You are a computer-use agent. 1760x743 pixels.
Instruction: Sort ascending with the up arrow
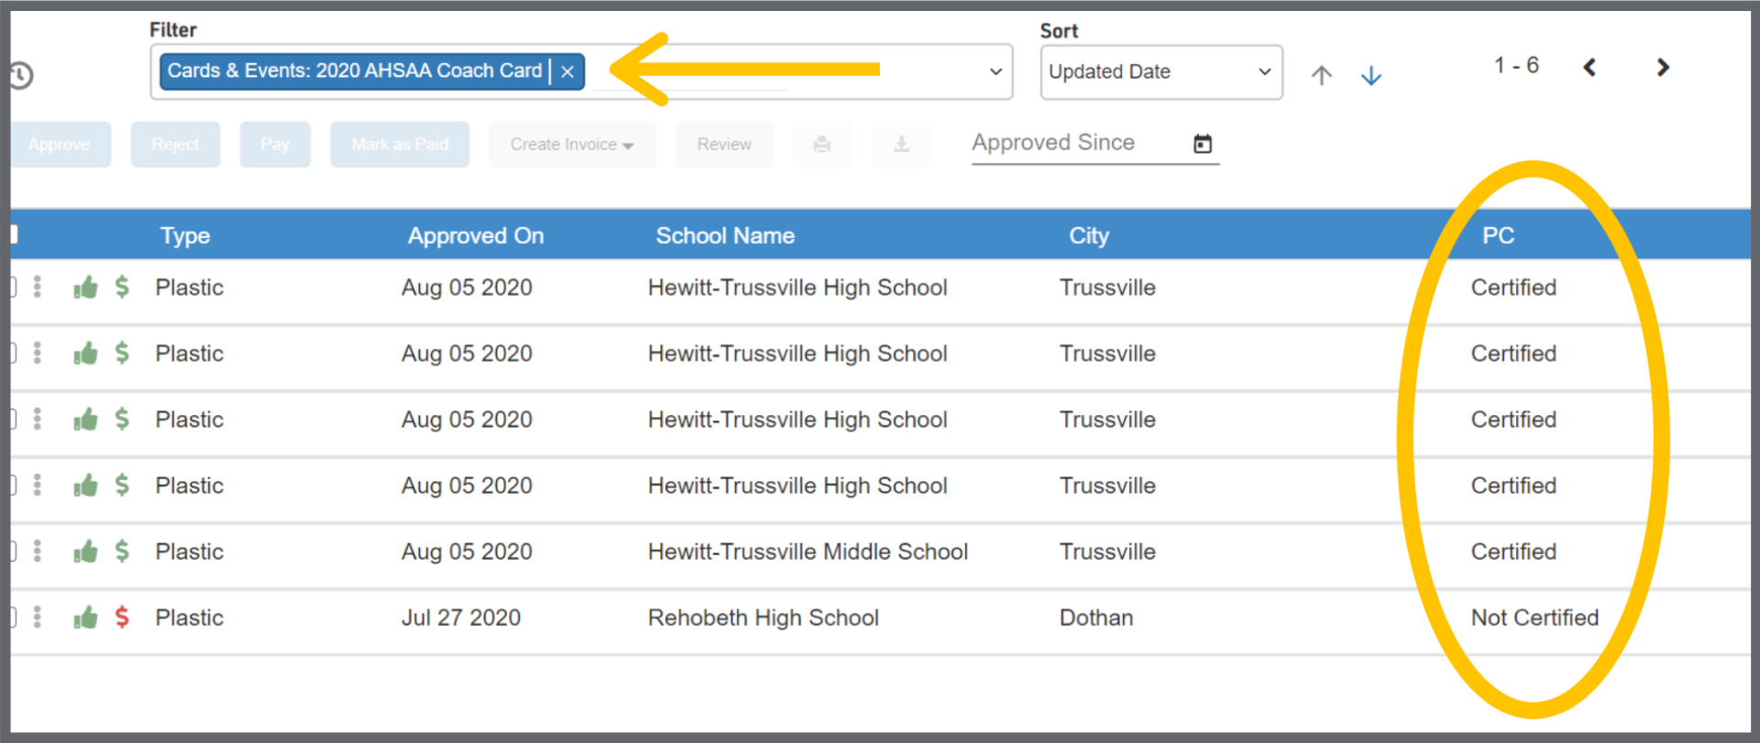pos(1321,75)
